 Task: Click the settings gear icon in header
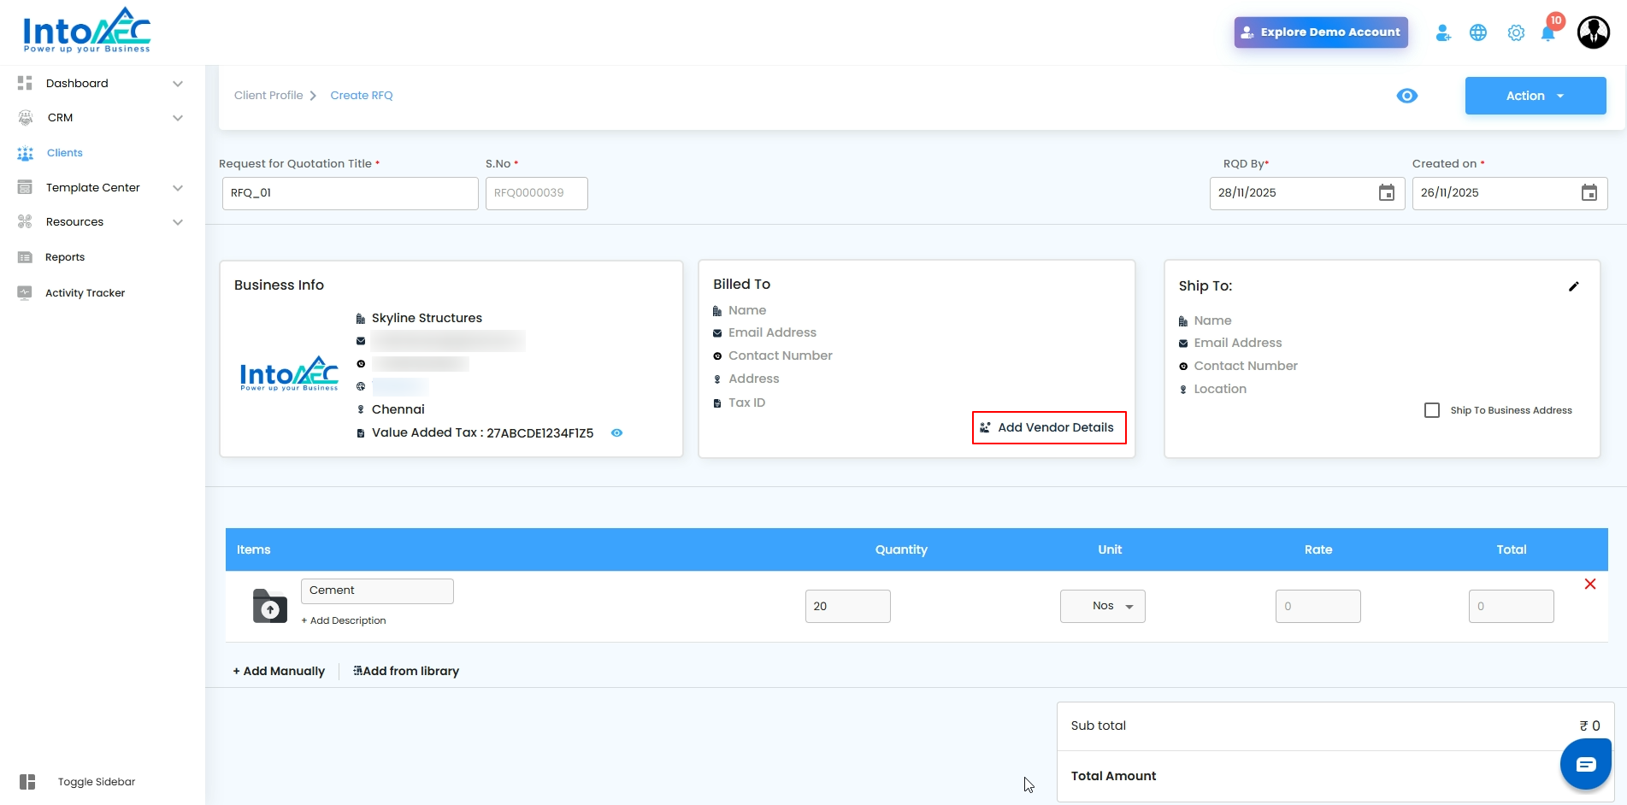click(1516, 33)
